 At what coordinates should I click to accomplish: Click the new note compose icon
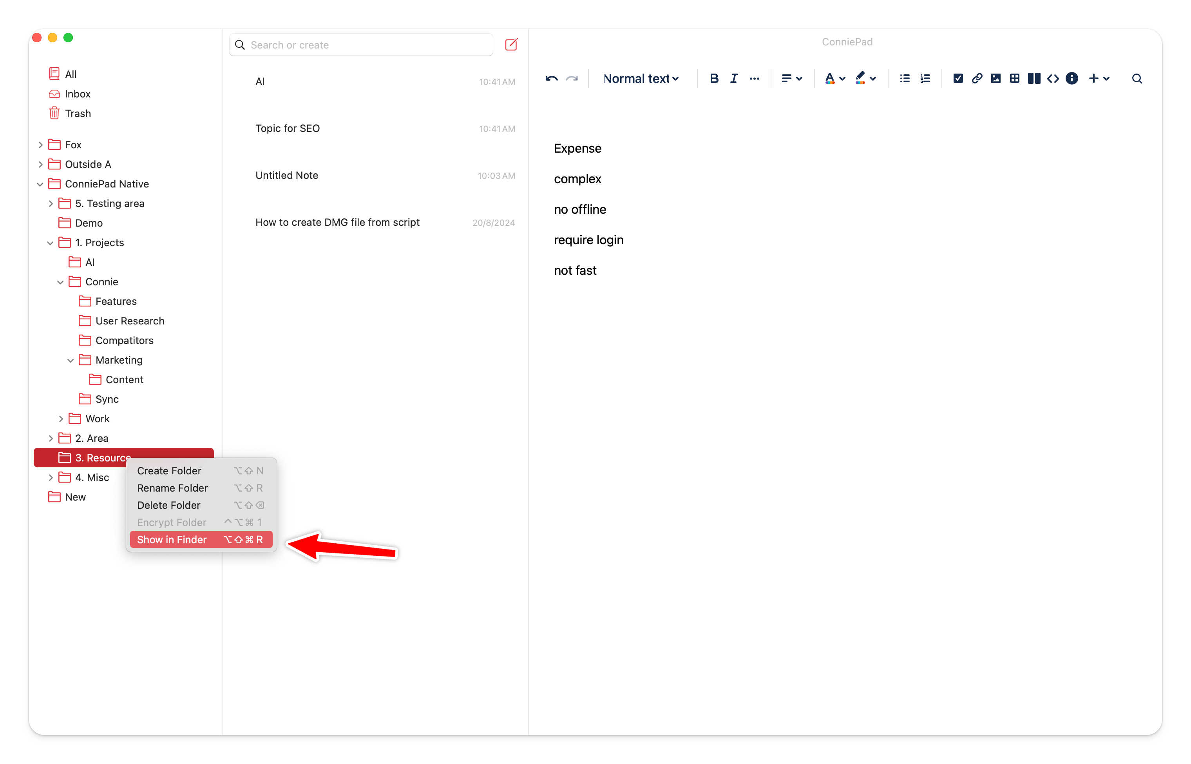coord(511,45)
